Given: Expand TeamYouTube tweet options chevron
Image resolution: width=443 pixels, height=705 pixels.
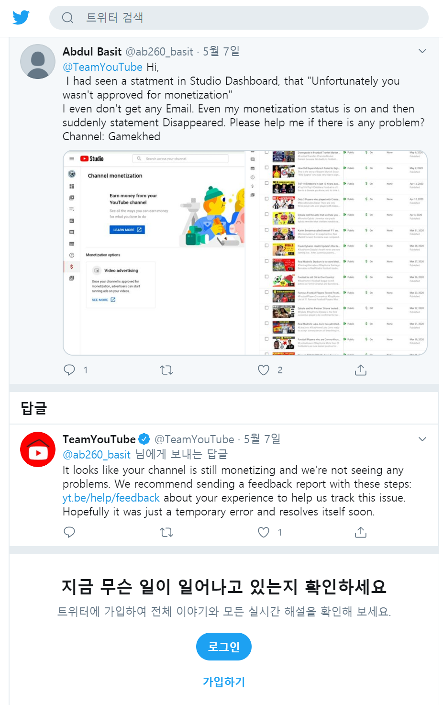Looking at the screenshot, I should coord(422,439).
